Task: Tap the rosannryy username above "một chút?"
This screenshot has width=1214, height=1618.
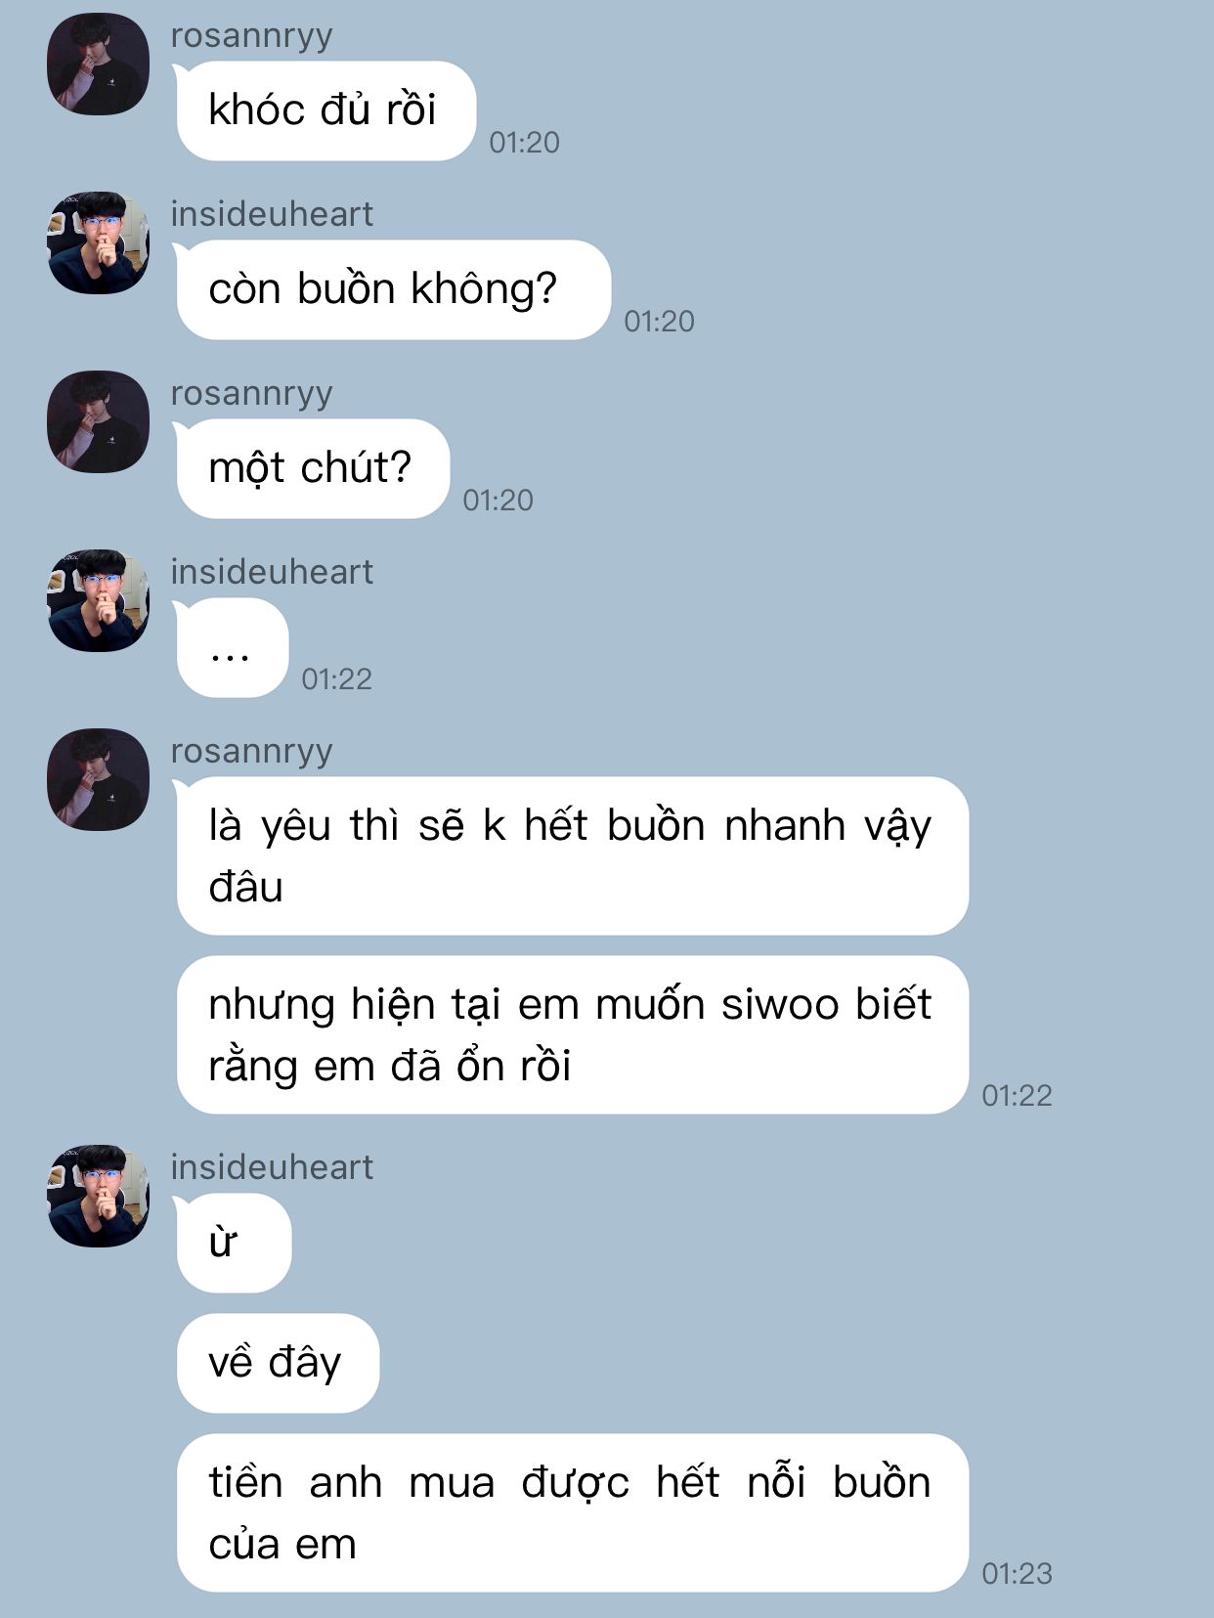Action: coord(252,394)
